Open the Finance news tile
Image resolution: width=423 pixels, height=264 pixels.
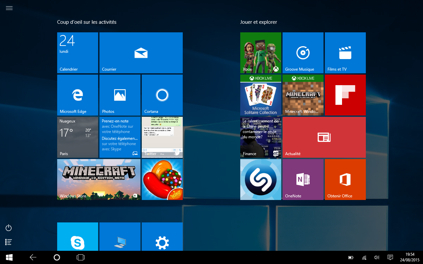(x=261, y=137)
